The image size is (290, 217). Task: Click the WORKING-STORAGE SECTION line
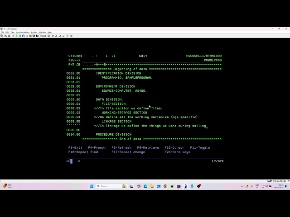coord(125,113)
